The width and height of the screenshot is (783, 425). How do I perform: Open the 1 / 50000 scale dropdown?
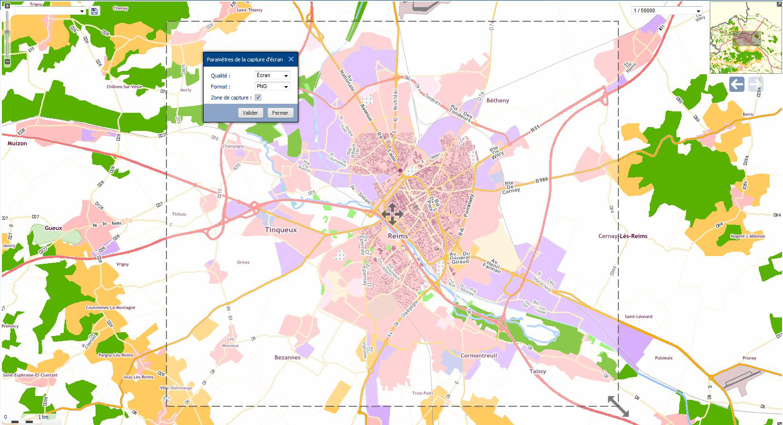click(667, 10)
